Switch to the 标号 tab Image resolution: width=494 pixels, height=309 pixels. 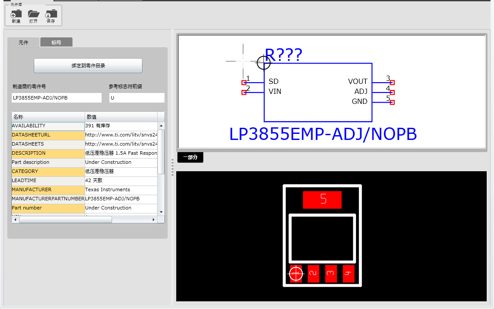pyautogui.click(x=56, y=42)
